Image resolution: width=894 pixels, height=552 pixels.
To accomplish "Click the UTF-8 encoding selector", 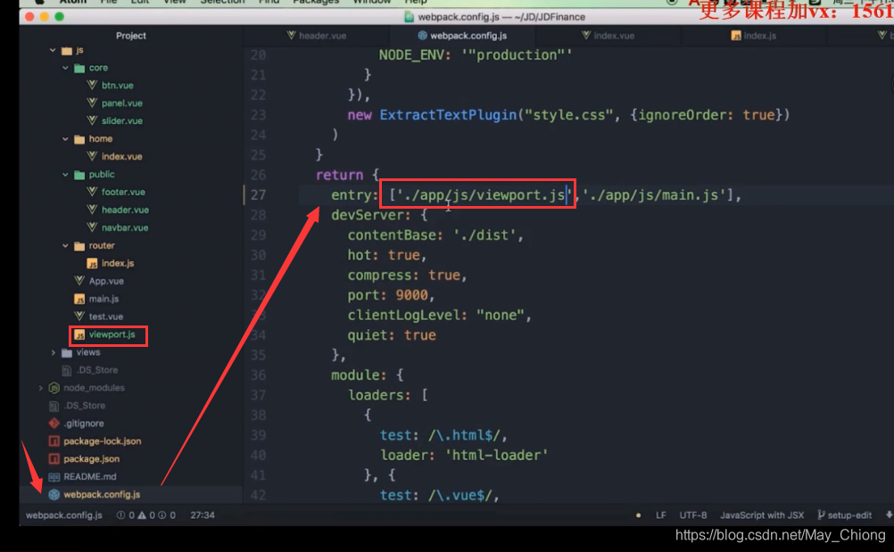I will 692,515.
